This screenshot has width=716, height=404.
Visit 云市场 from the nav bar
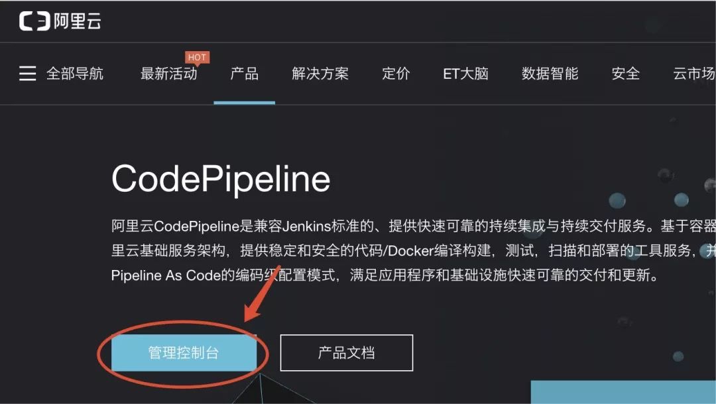point(694,74)
